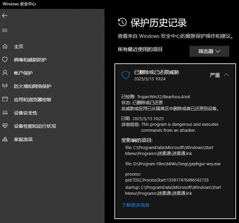Screen dimensions: 239x223
Task: Select 设备安全性 menu item
Action: coord(26,113)
